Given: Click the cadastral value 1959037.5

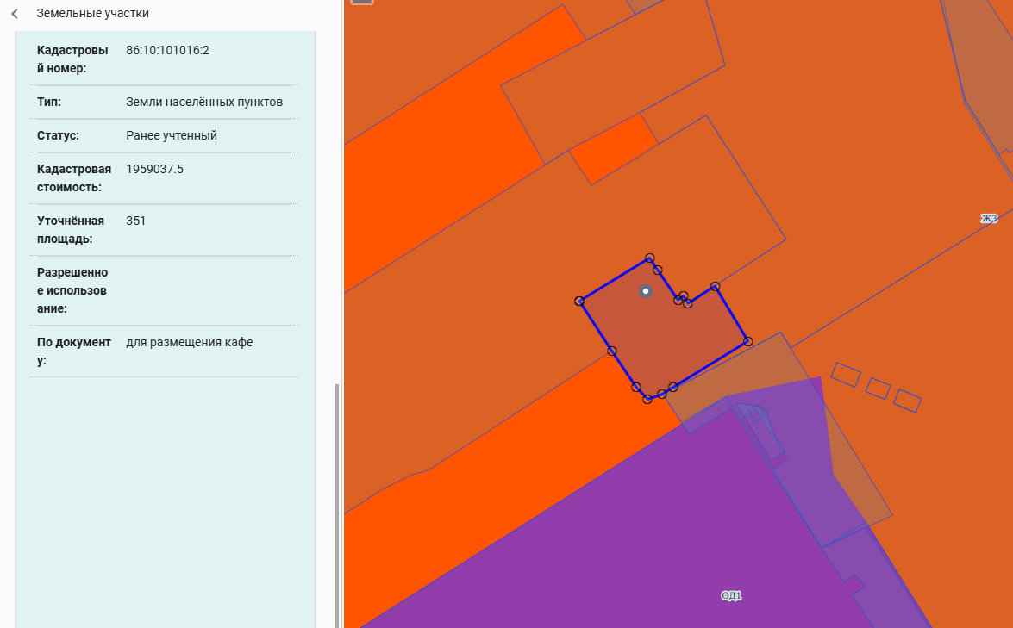Looking at the screenshot, I should tap(154, 169).
